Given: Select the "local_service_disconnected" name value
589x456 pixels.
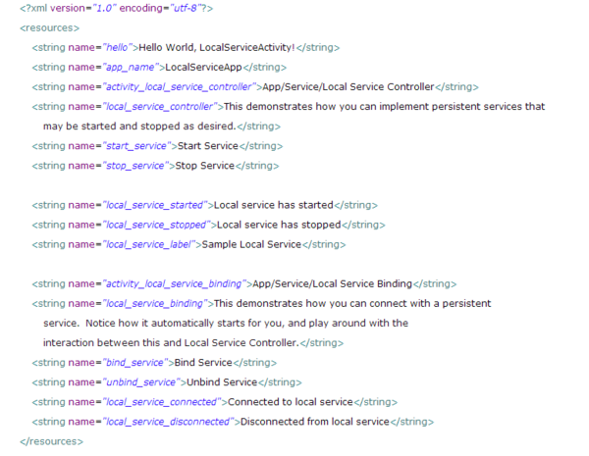Looking at the screenshot, I should click(x=168, y=422).
